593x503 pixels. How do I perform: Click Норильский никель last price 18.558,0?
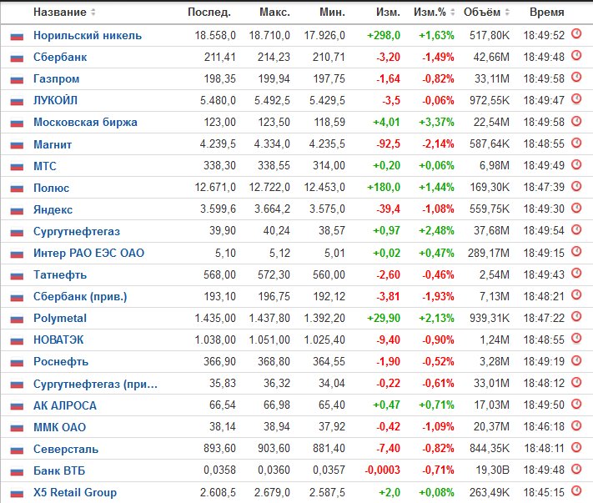tap(215, 36)
